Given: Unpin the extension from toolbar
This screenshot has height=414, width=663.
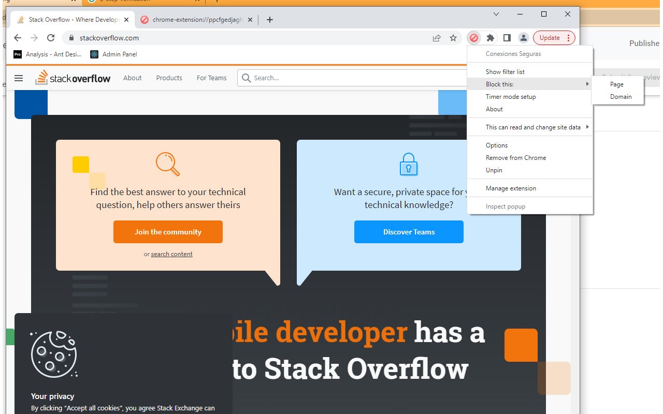Looking at the screenshot, I should click(530, 170).
